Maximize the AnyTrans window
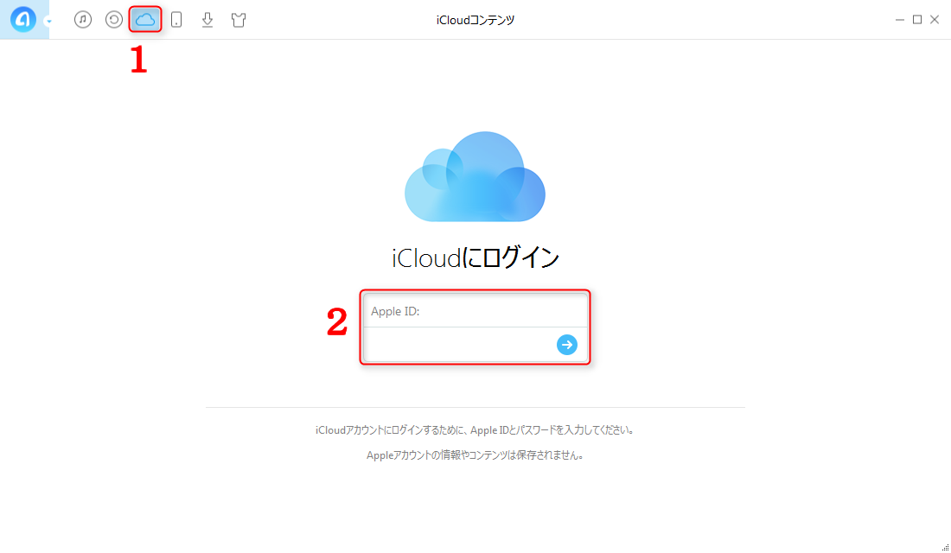Screen dimensions: 951x553 [917, 19]
